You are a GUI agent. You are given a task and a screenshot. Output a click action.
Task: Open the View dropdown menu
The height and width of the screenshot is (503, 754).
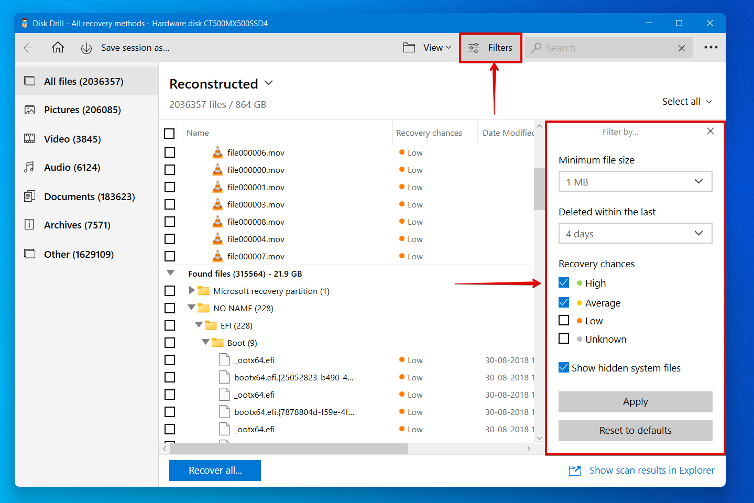point(438,48)
